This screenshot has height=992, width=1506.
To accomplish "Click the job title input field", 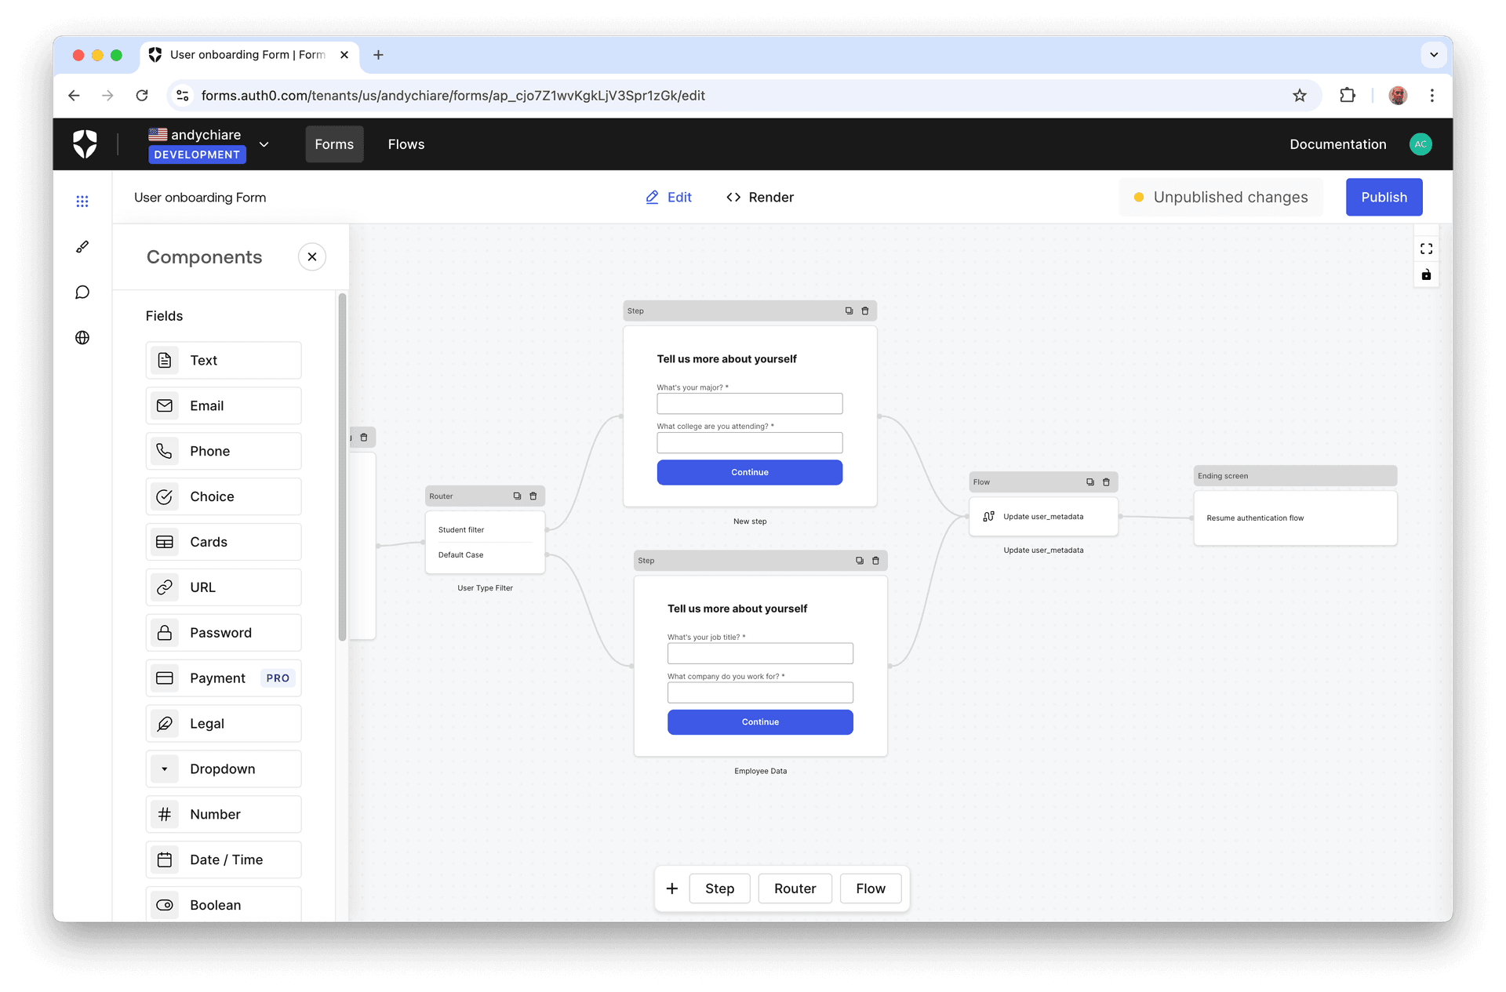I will pos(760,653).
